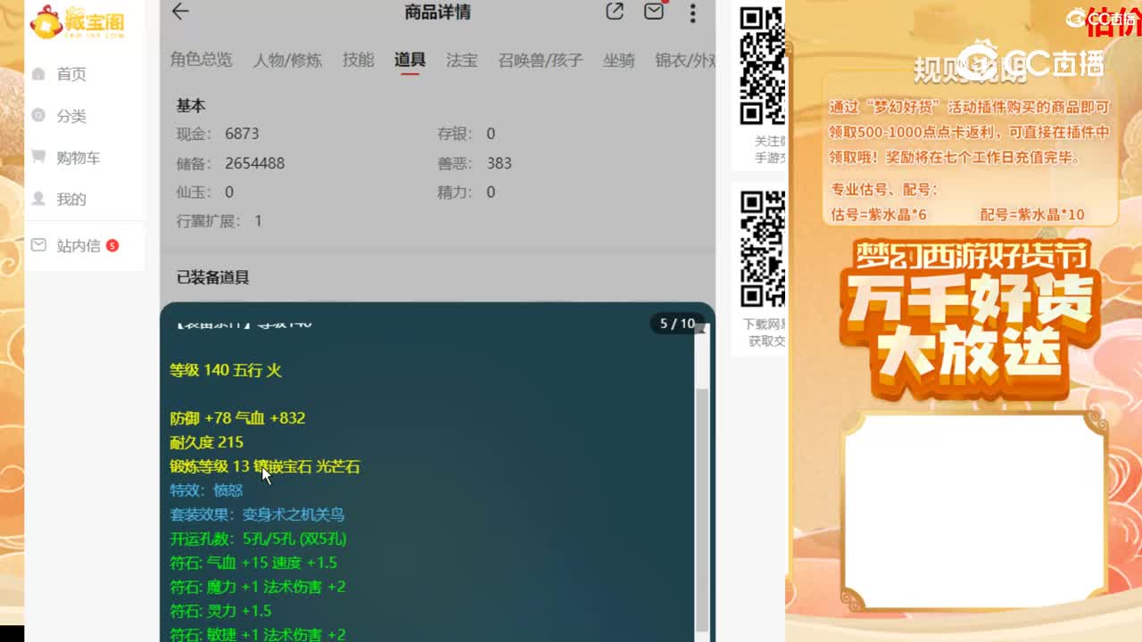This screenshot has width=1142, height=642.
Task: Click 符石: 气血 +15 速度 +1.5
Action: [253, 563]
